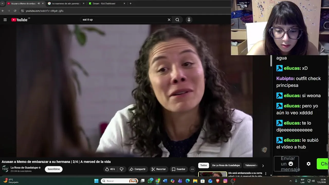Select the De La Rosa de Guadalupe chip
The width and height of the screenshot is (329, 185).
[226, 165]
